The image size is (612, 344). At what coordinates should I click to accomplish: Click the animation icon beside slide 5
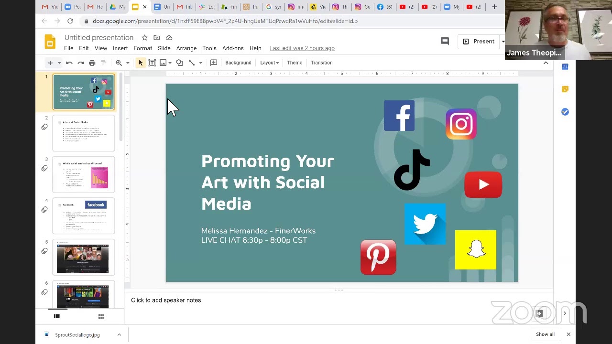pyautogui.click(x=44, y=251)
